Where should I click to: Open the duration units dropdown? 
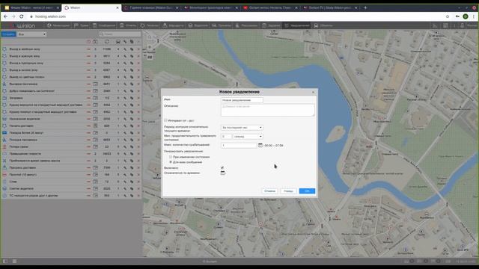pos(248,137)
